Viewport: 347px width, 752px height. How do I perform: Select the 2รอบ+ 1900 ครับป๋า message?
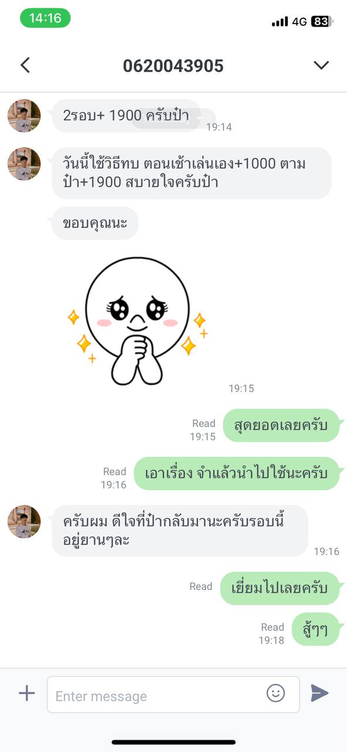click(126, 116)
